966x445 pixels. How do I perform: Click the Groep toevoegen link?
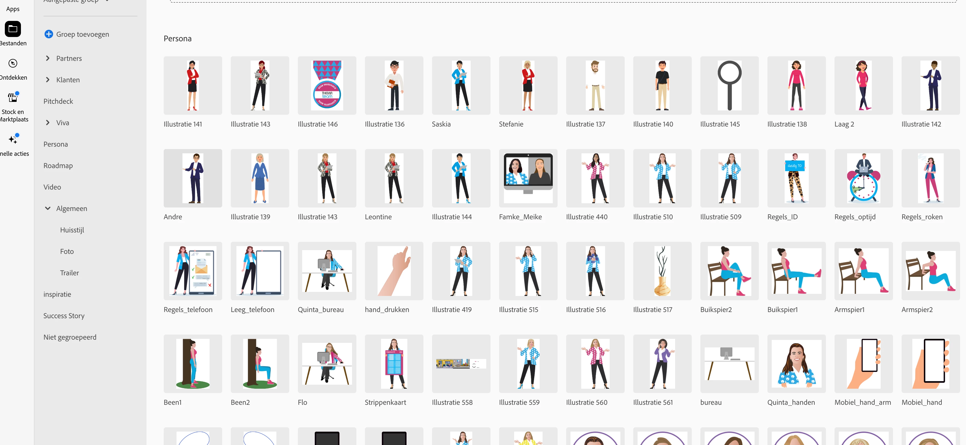[82, 34]
